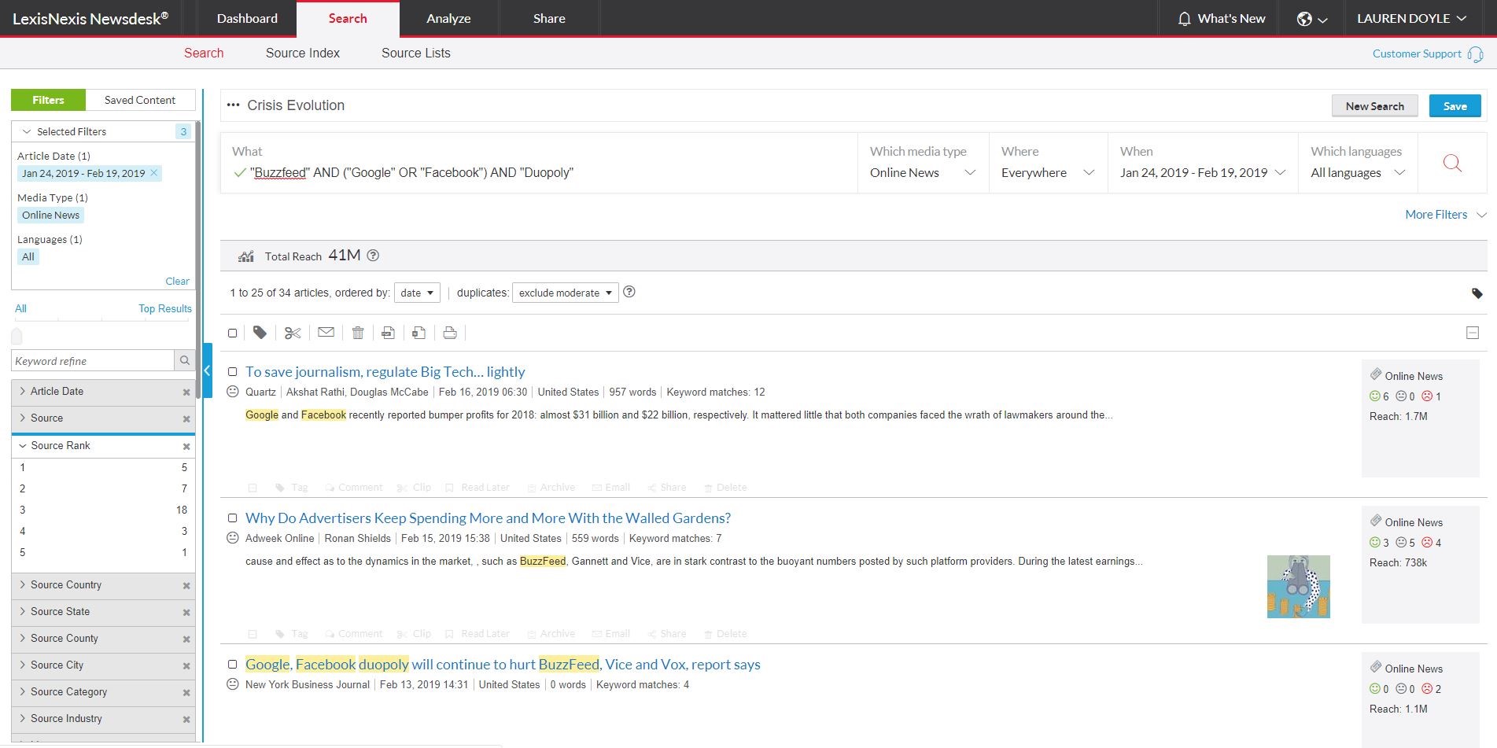Viewport: 1497px width, 748px height.
Task: Expand the Source Country filter
Action: 66,585
